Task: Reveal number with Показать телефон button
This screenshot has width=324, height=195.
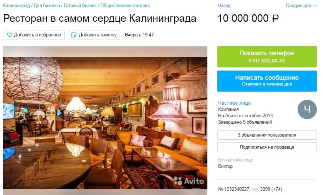Action: (x=267, y=57)
